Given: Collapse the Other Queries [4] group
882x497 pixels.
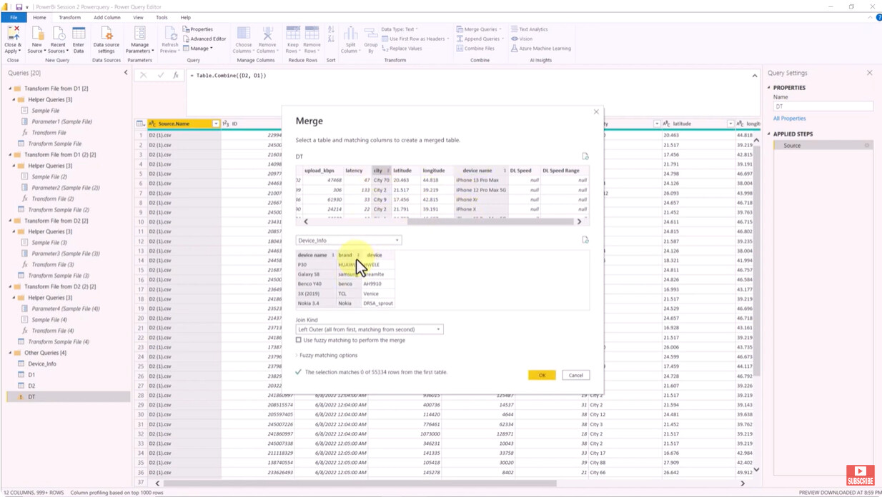Looking at the screenshot, I should point(10,353).
